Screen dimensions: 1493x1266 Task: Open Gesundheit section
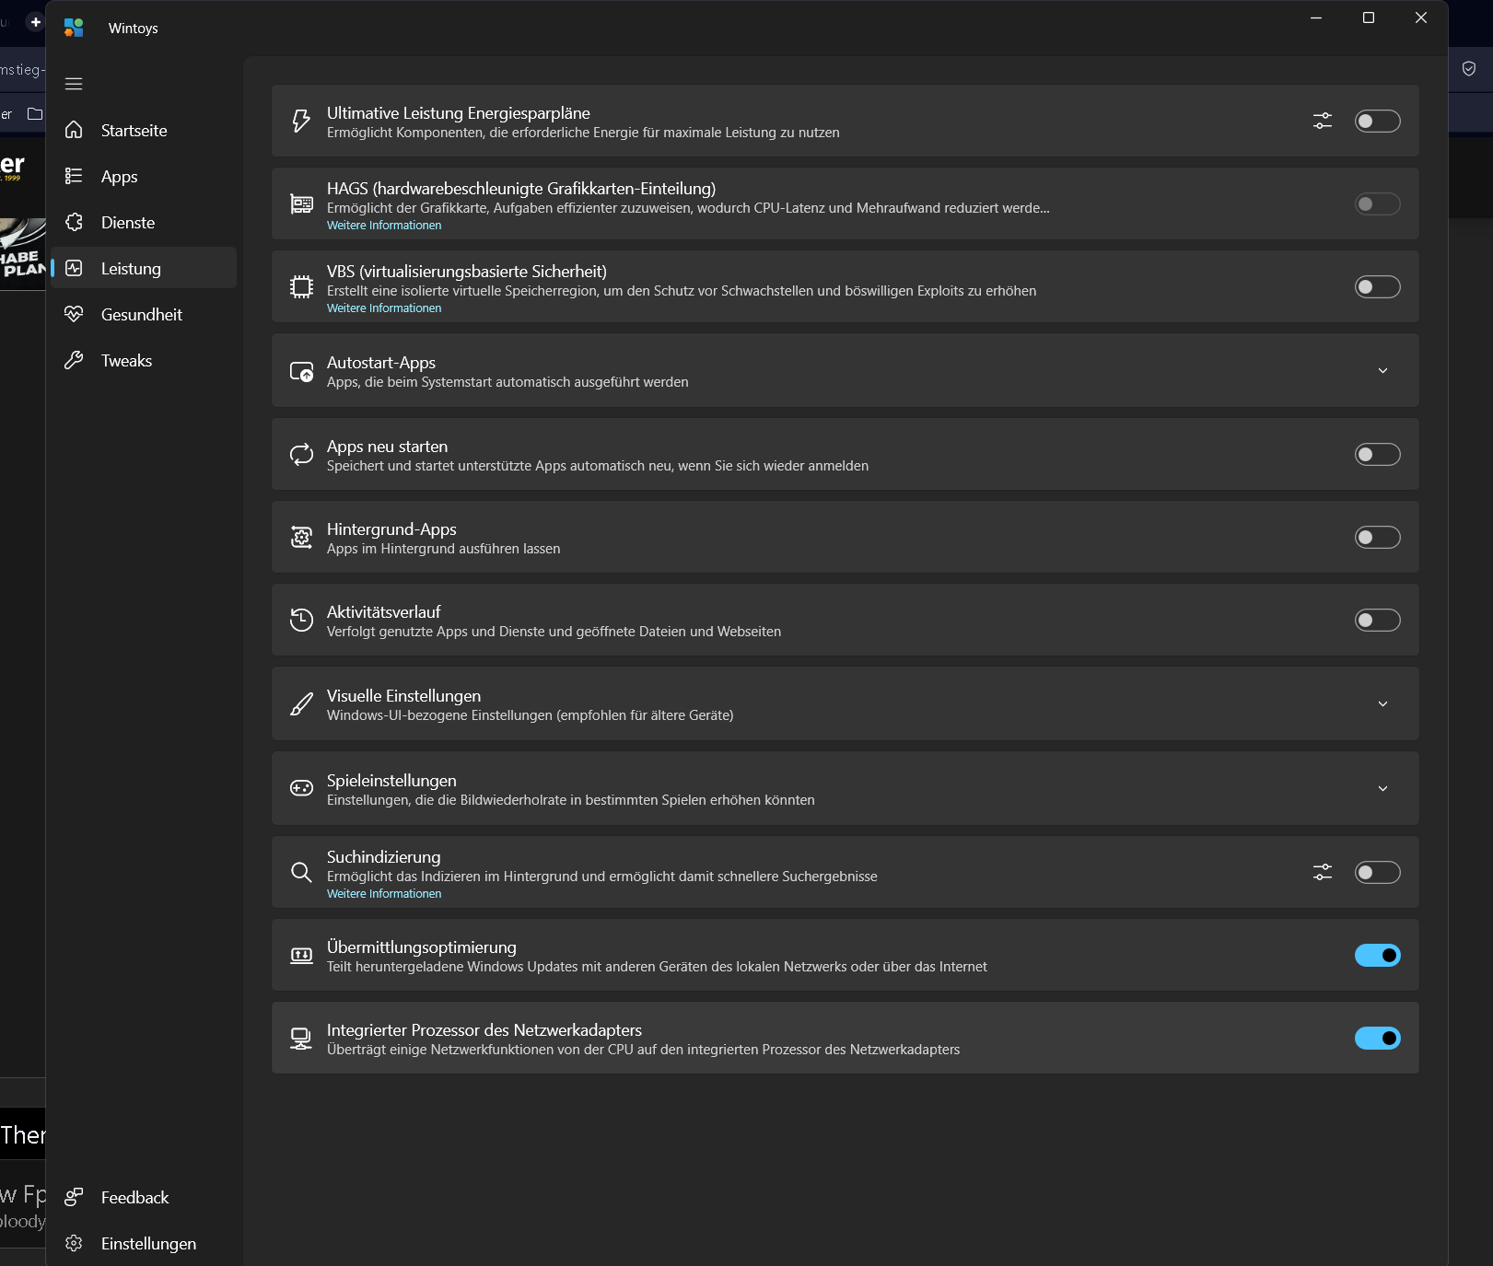144,314
